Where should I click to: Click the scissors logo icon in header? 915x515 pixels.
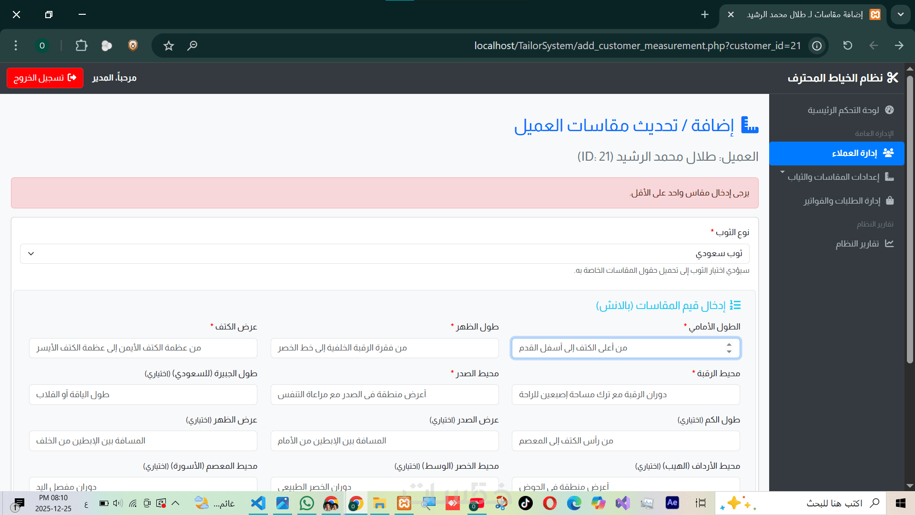[893, 78]
